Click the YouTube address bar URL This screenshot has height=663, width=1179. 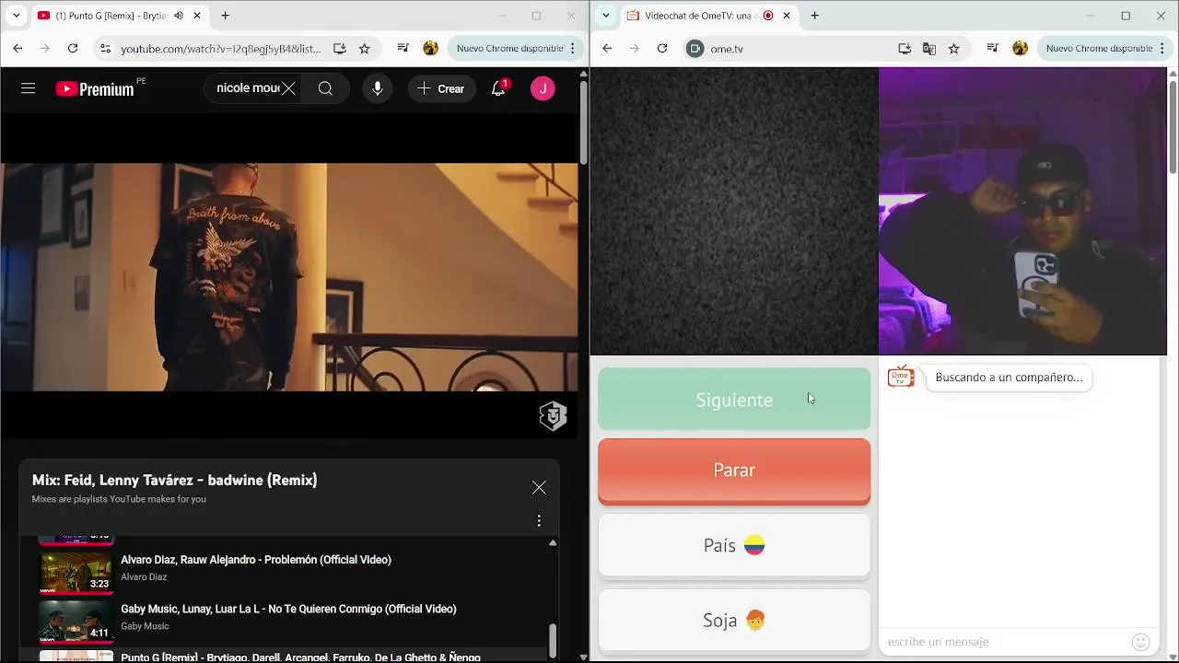221,49
